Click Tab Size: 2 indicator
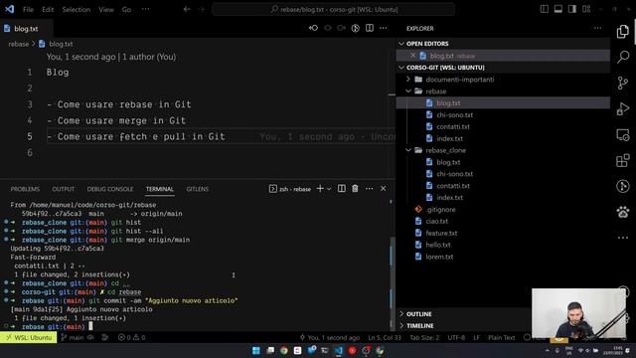Viewport: 636px width, 358px height. 424,337
